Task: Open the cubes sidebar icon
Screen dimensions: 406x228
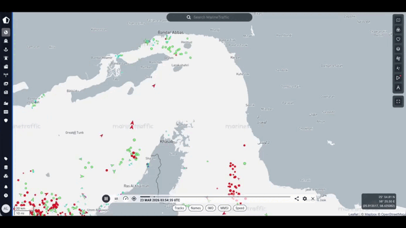Action: [6, 176]
